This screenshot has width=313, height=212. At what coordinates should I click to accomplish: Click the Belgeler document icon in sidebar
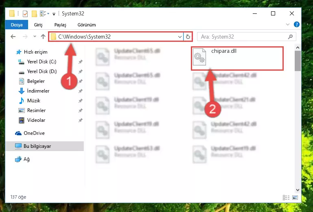click(x=21, y=81)
